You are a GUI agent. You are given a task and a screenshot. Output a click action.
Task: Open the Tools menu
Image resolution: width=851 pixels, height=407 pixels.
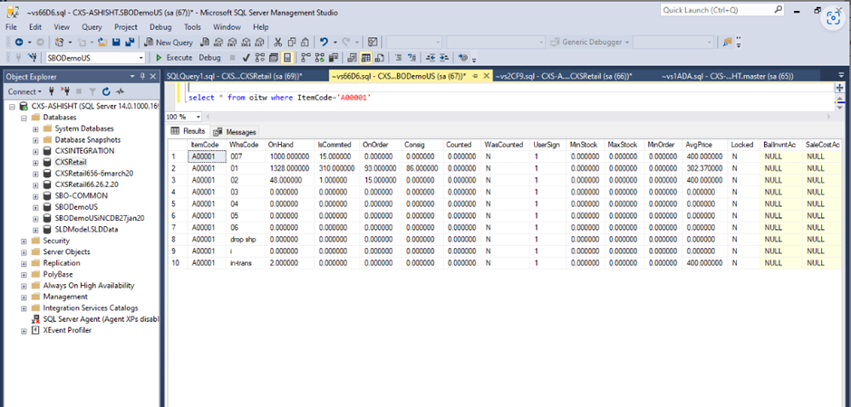pyautogui.click(x=193, y=26)
